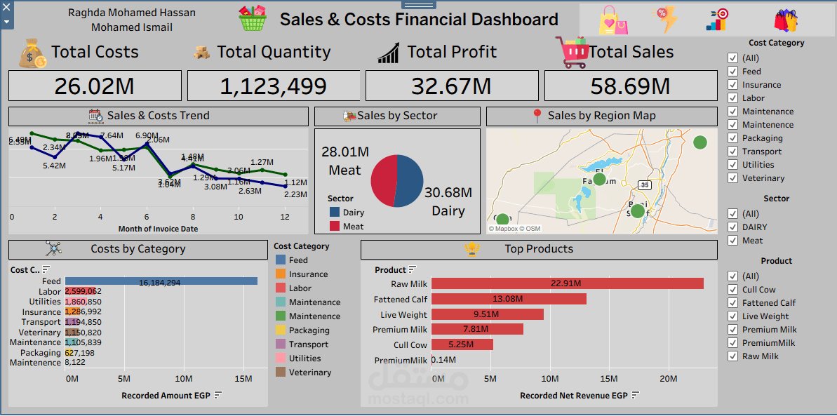
Task: Click the 1,123,499 Total Quantity value
Action: [x=273, y=86]
